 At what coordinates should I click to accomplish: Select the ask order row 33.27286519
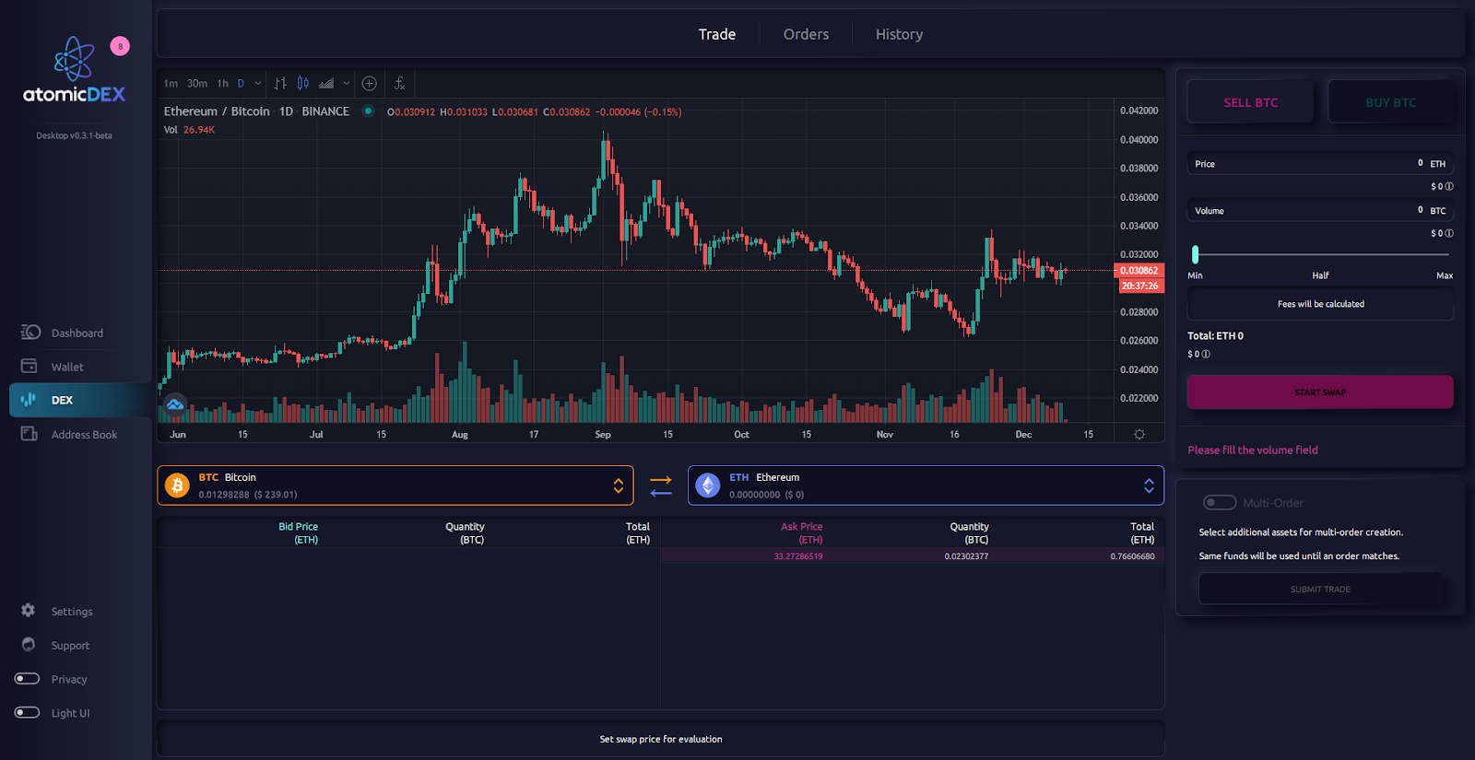pyautogui.click(x=913, y=556)
